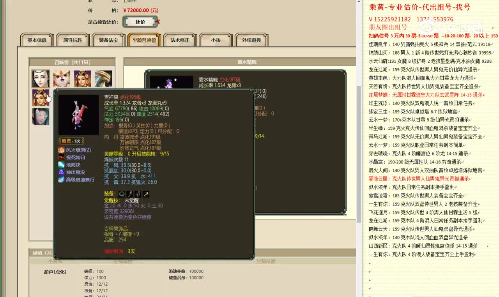This screenshot has height=297, width=499.
Task: Click the 半生缘 listing line
Action: [425, 128]
